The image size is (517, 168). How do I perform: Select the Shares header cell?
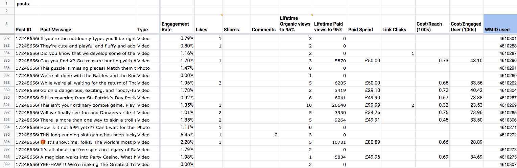click(x=237, y=24)
